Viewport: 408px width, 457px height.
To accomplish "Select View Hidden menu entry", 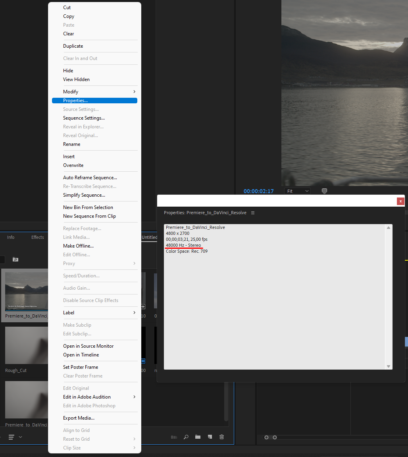I will 94,79.
